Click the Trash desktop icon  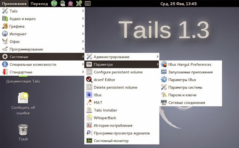point(23,130)
